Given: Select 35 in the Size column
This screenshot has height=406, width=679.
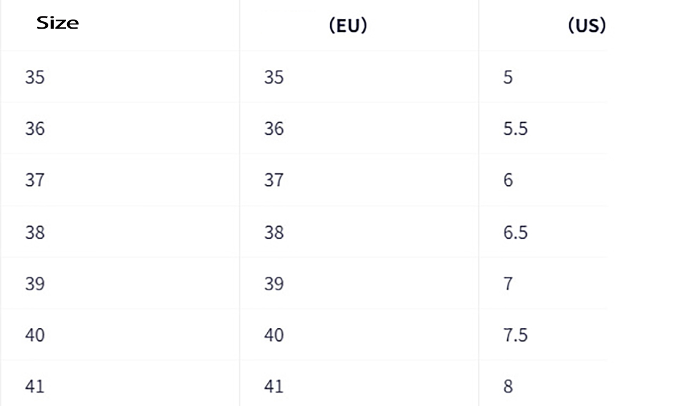Looking at the screenshot, I should point(35,77).
